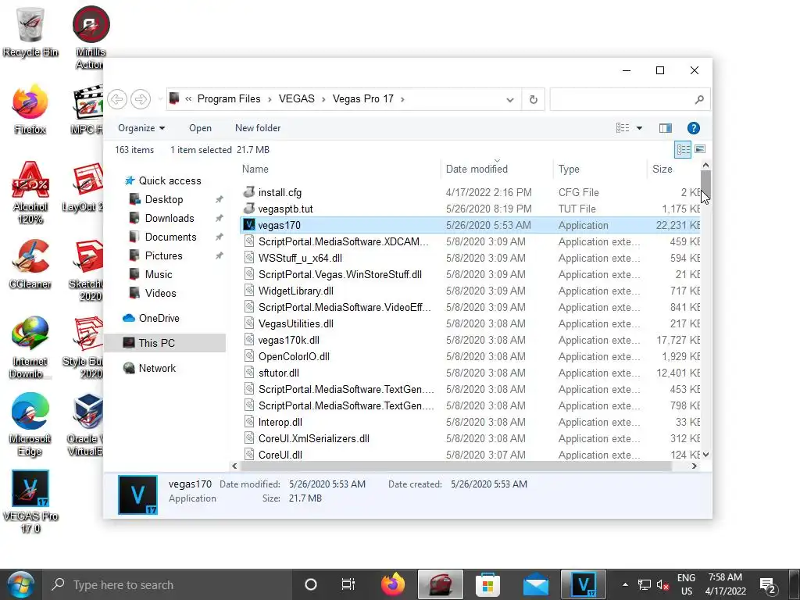Click the search magnifier icon in Explorer

pos(699,99)
